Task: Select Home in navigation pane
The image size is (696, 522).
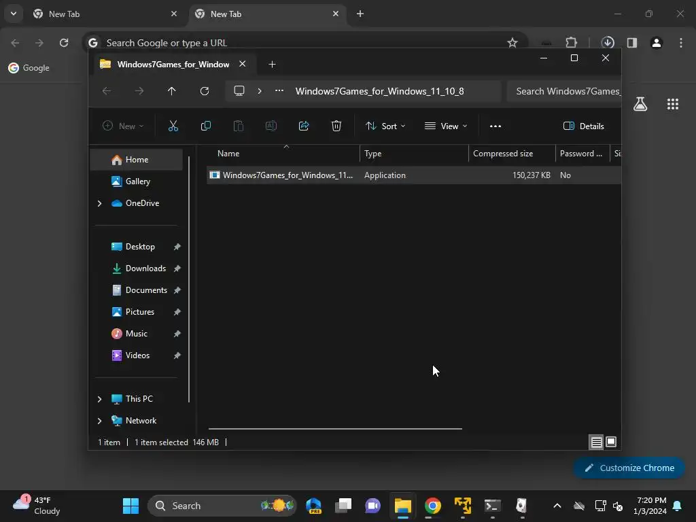Action: click(x=136, y=159)
